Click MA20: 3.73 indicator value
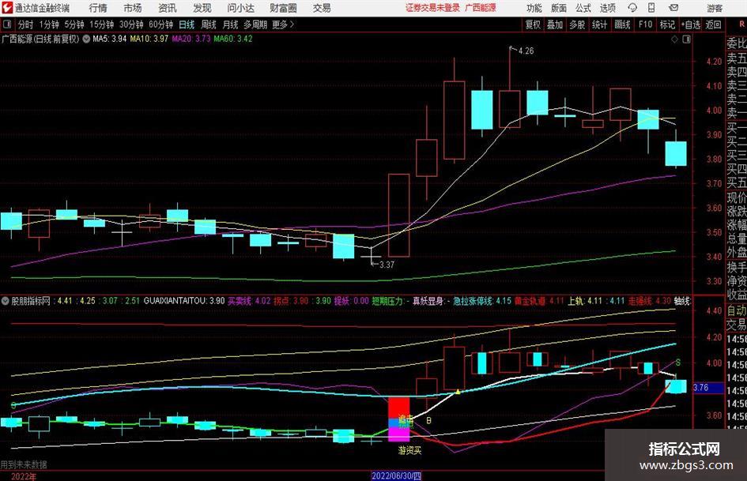Image resolution: width=747 pixels, height=481 pixels. (x=191, y=39)
